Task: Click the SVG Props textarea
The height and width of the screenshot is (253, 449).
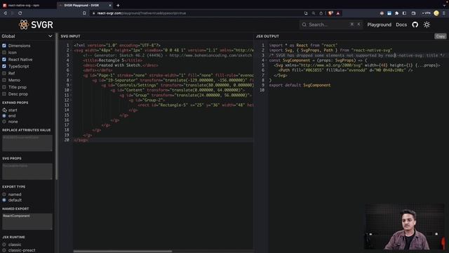Action: [x=27, y=171]
